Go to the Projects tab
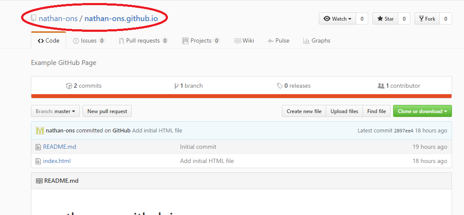Screen dimensions: 464x215 pyautogui.click(x=201, y=40)
